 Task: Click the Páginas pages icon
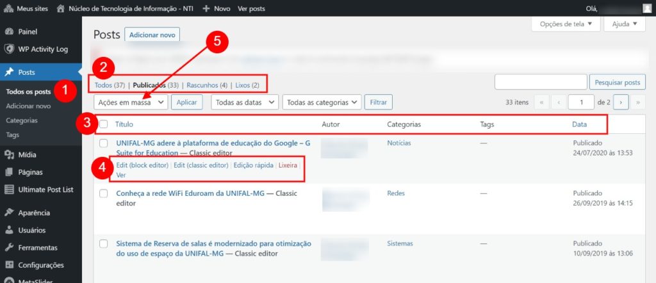click(x=9, y=172)
